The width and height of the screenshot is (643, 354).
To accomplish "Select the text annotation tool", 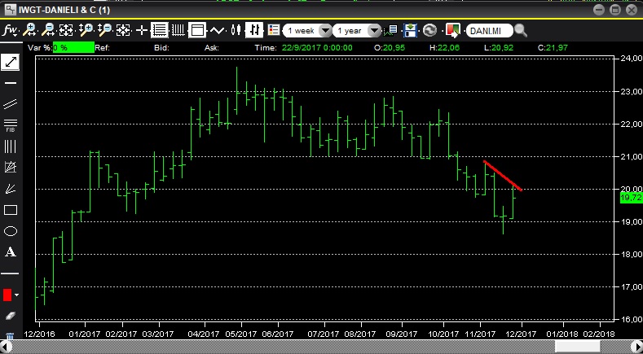I will tap(11, 252).
